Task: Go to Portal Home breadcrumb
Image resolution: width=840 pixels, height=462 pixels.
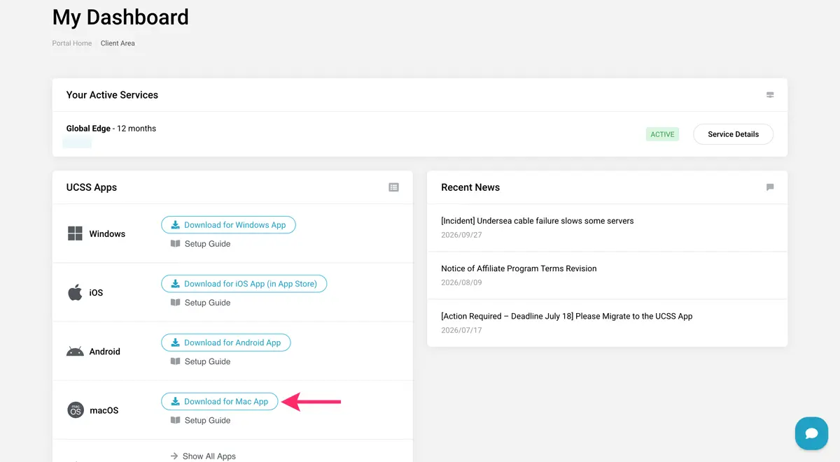Action: tap(72, 43)
